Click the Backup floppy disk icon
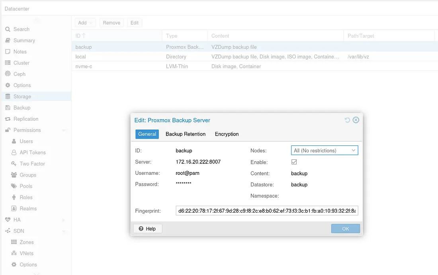Screen dimensions: 438x275 8,108
